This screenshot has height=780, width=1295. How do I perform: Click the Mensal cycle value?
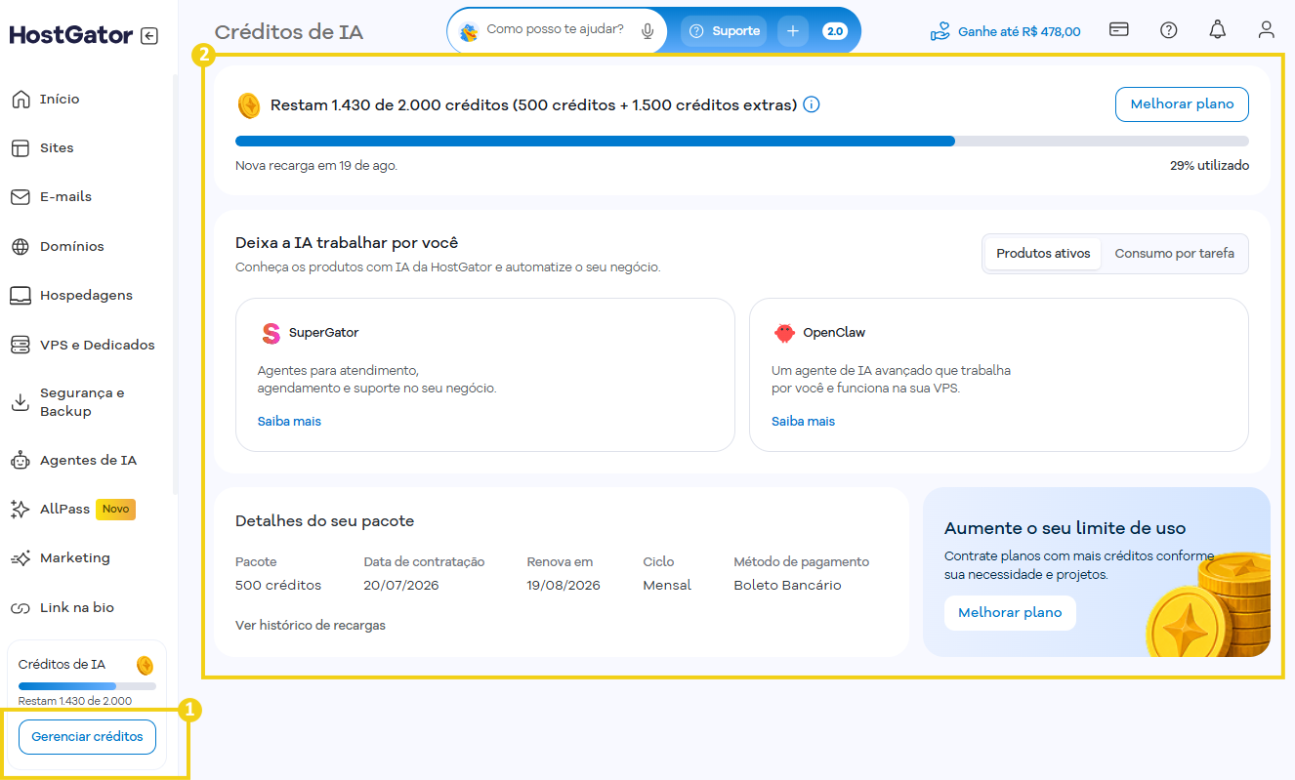click(667, 586)
